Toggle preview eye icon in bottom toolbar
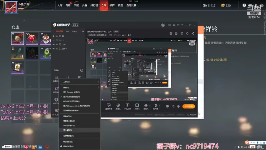The width and height of the screenshot is (266, 150). pyautogui.click(x=173, y=106)
